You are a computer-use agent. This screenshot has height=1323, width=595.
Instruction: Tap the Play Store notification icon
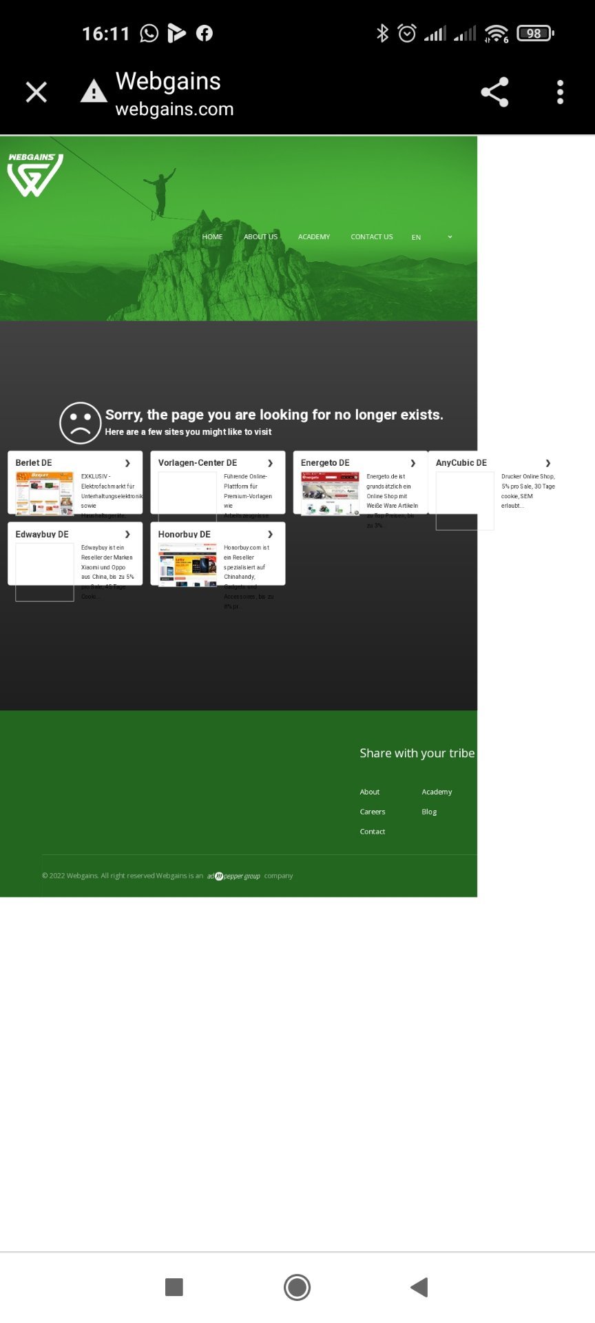pos(176,33)
